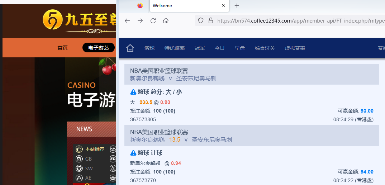Click the GB provider icon
The height and width of the screenshot is (185, 385).
[79, 159]
